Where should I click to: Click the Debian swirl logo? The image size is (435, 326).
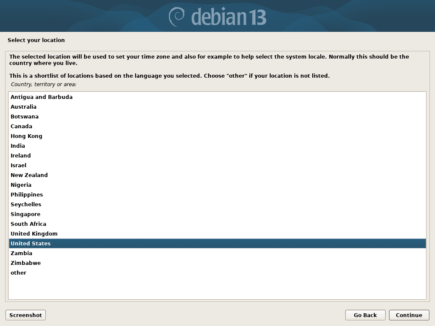177,17
